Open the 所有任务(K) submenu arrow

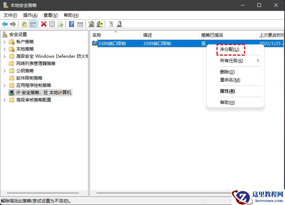[x=258, y=60]
